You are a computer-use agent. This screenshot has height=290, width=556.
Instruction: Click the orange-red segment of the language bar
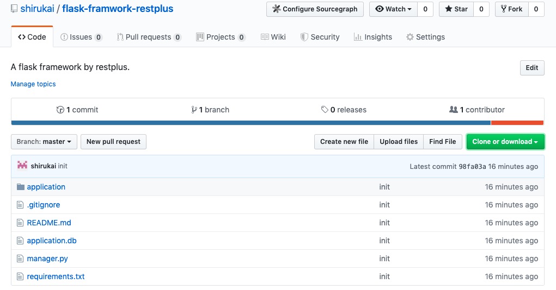point(517,123)
